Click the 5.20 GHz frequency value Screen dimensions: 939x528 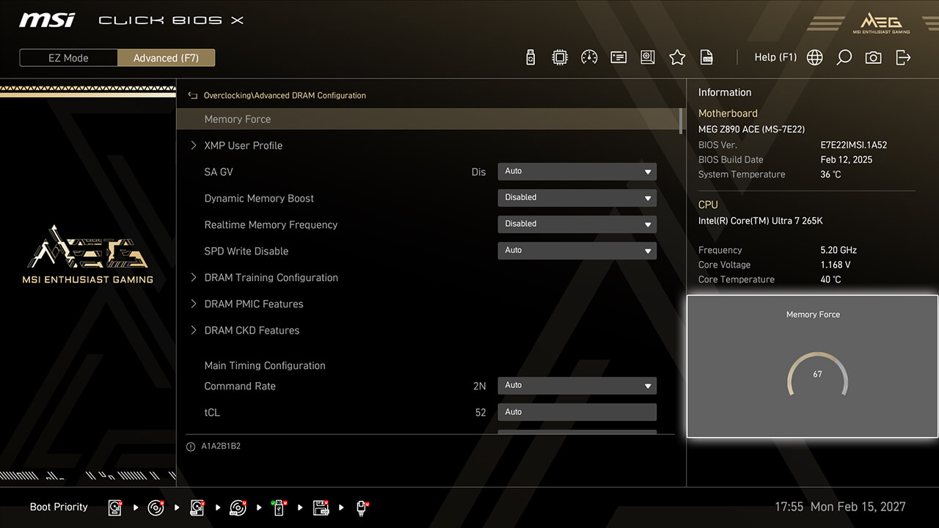point(838,250)
